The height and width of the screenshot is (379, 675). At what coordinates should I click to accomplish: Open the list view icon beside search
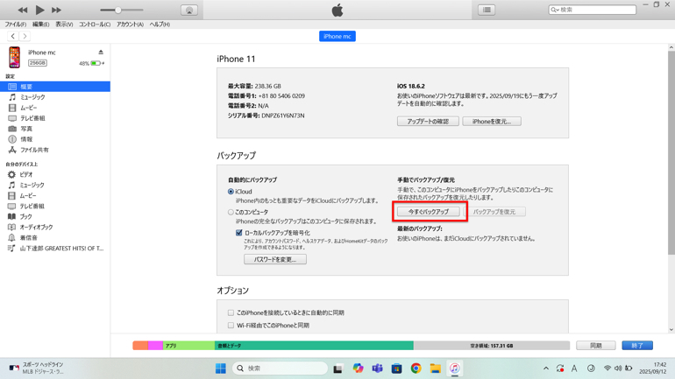click(487, 11)
